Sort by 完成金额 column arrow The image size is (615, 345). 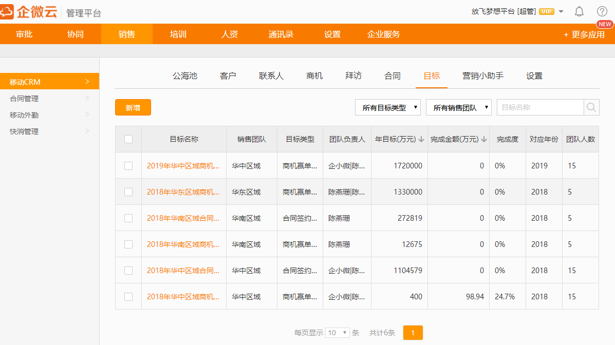[484, 139]
